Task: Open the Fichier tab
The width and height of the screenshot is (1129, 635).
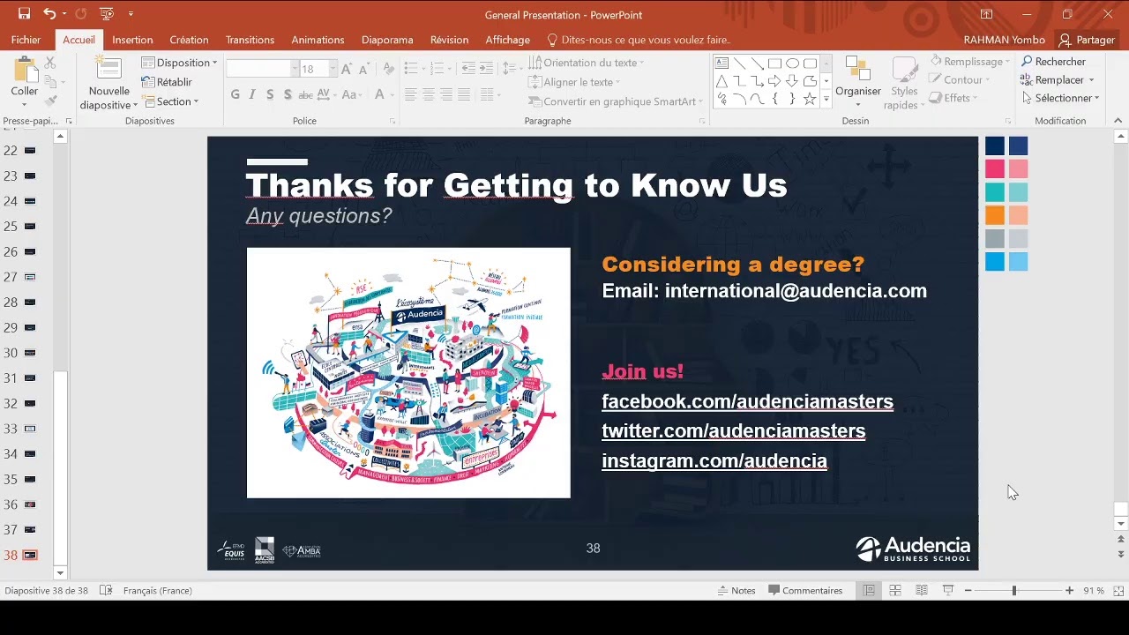Action: click(x=26, y=40)
